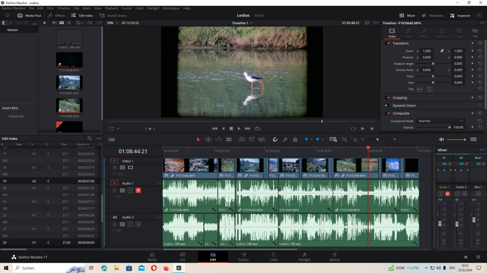Lock the Video 1 track
This screenshot has height=273, width=487.
pos(114,168)
